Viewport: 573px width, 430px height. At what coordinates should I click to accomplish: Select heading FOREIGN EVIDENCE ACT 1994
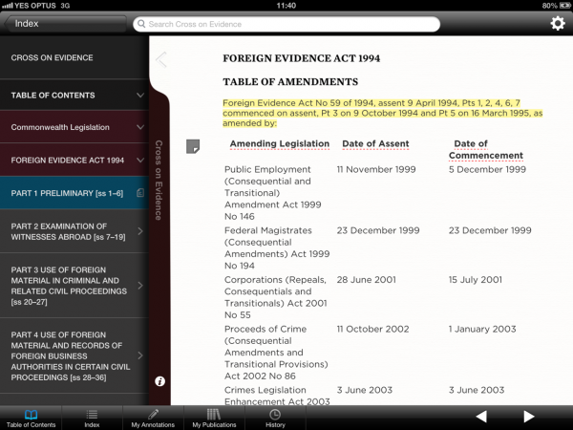click(302, 58)
